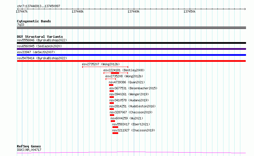
Task: Click the gray 7q33 cytogenetic band bar
Action: (131, 28)
